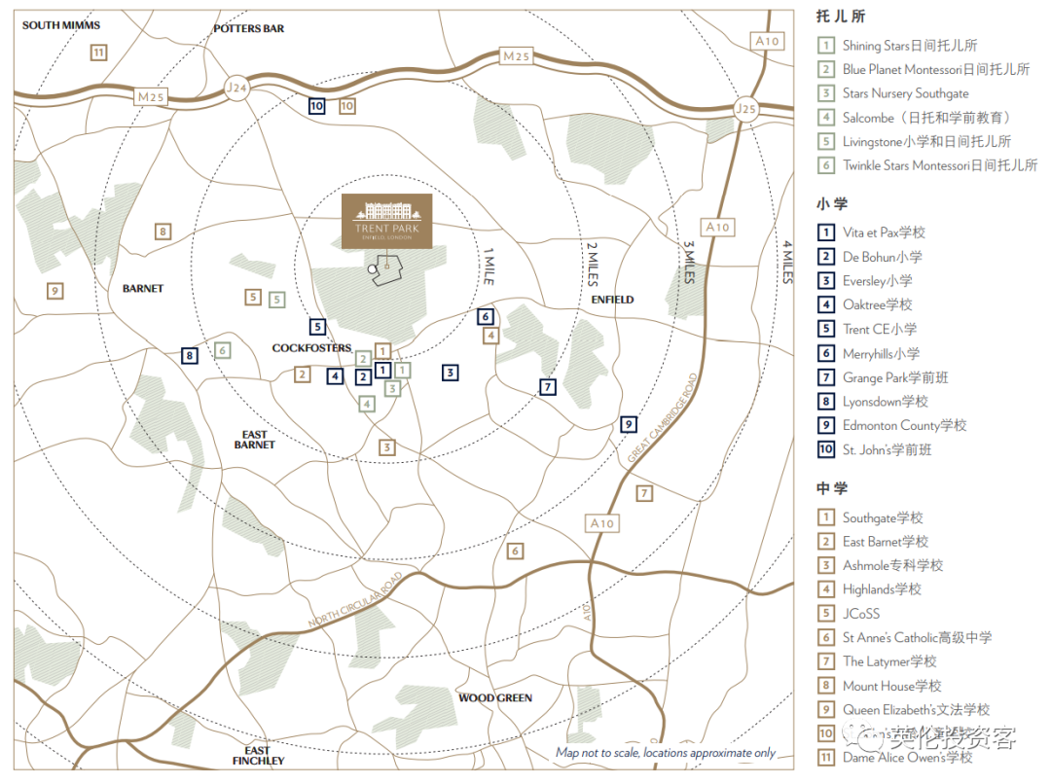
Task: Select navy marker 5 above Cockfosters label
Action: coord(317,327)
